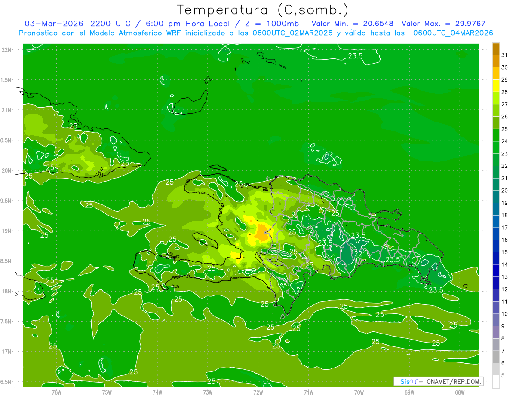The width and height of the screenshot is (516, 398).
Task: Click the '19N' latitude axis label
Action: 7,231
